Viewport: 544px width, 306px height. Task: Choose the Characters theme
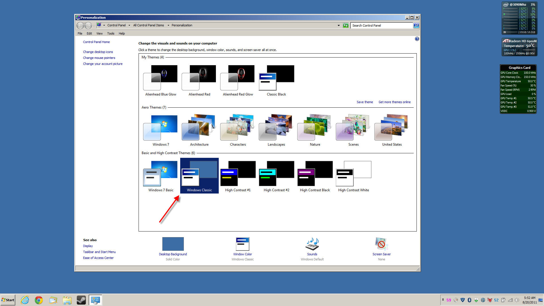click(238, 131)
